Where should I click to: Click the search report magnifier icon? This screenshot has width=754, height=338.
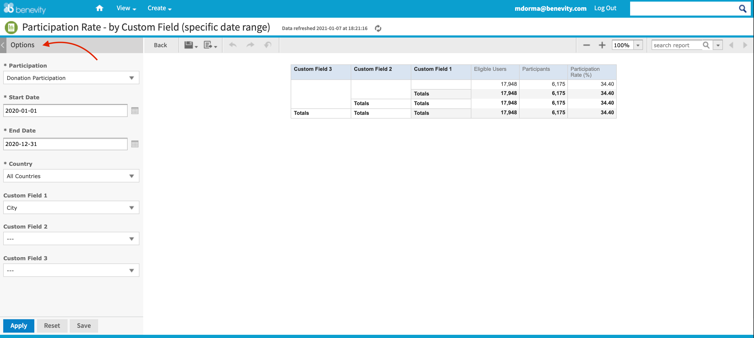pos(706,45)
